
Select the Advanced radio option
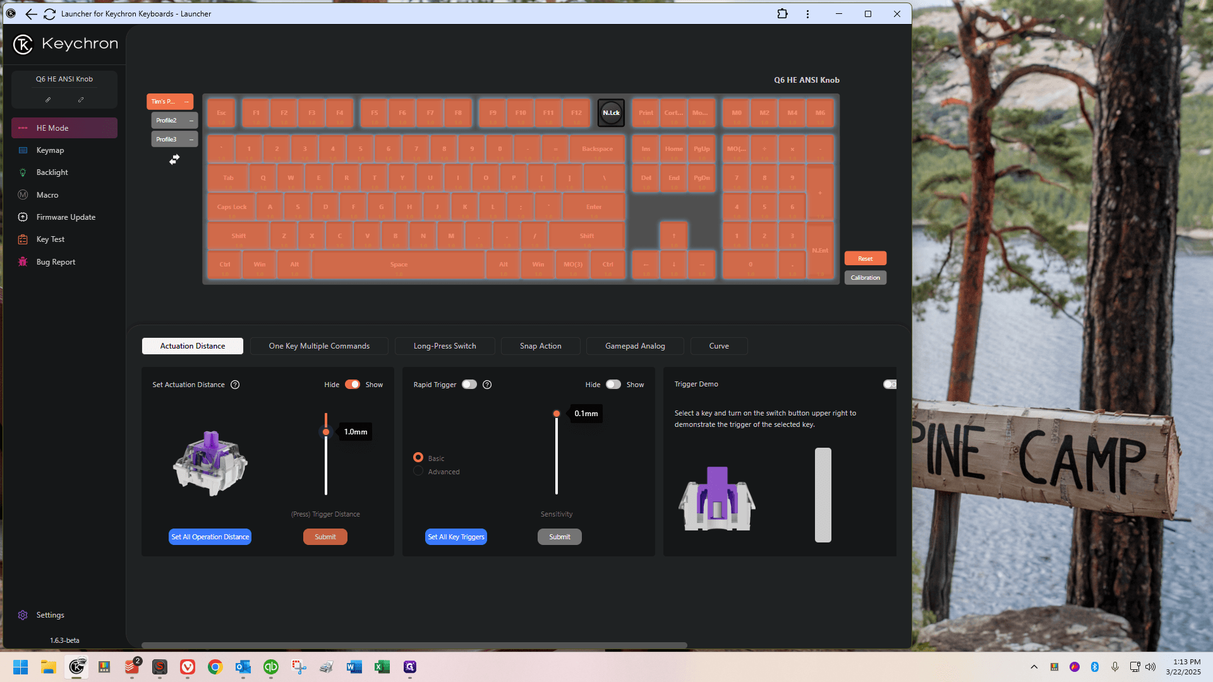point(418,471)
